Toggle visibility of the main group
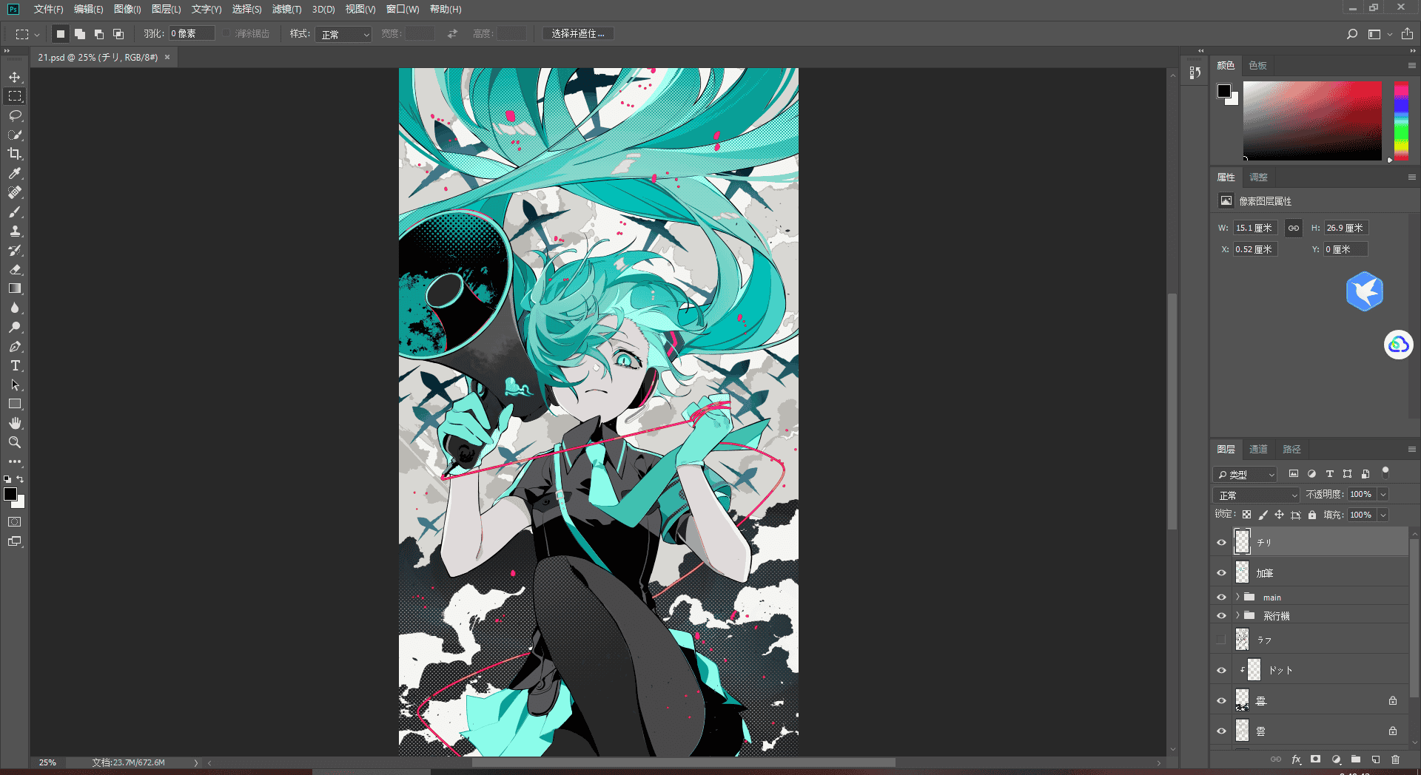The image size is (1421, 775). pyautogui.click(x=1222, y=597)
